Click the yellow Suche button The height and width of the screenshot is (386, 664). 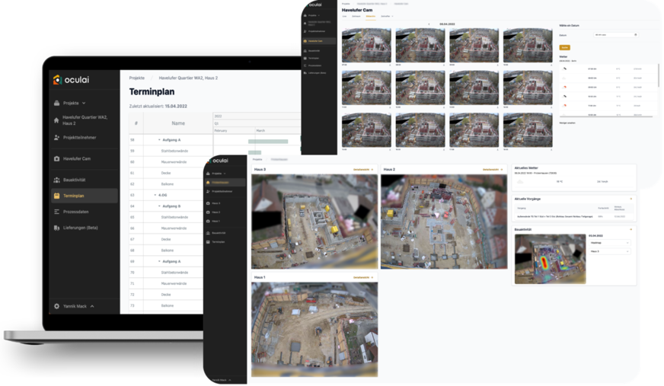coord(564,47)
